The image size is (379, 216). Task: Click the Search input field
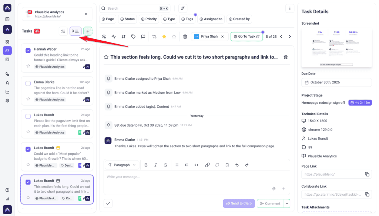click(x=135, y=8)
